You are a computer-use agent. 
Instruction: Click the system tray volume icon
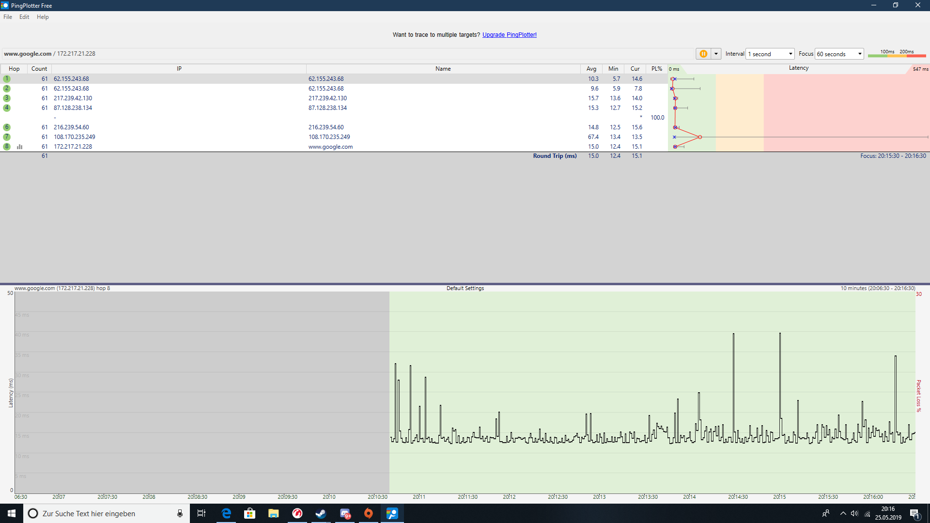(854, 513)
